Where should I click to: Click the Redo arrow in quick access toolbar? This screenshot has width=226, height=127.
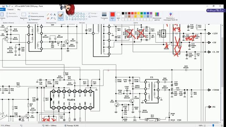click(10, 6)
